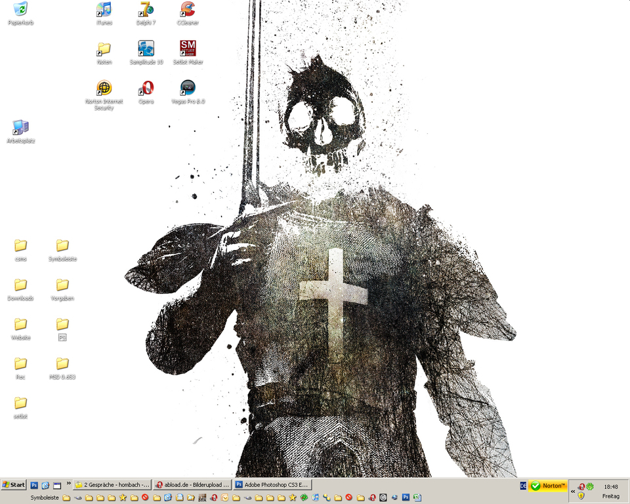The height and width of the screenshot is (504, 630).
Task: Click the Start button
Action: coord(13,485)
